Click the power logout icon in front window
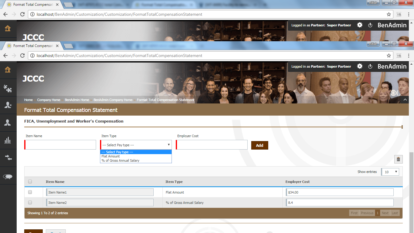This screenshot has width=414, height=233. [370, 66]
